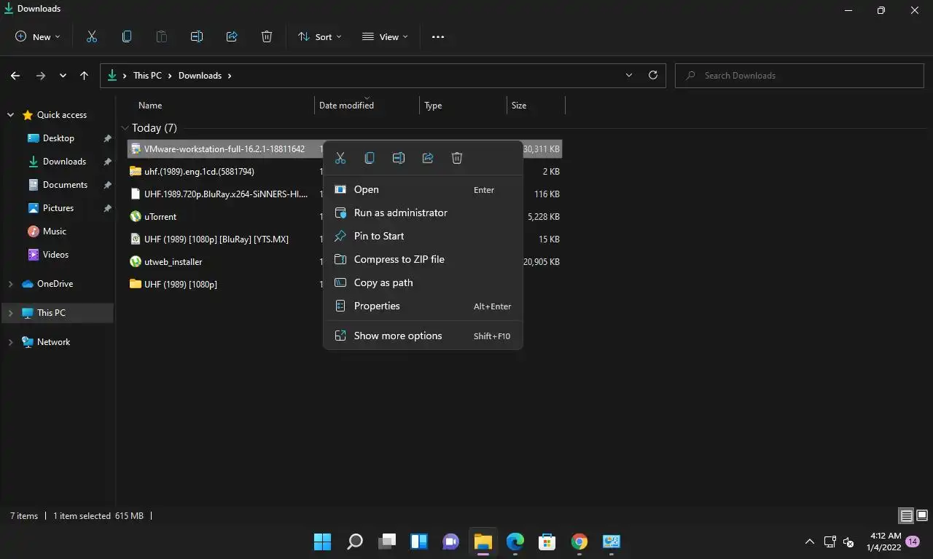Screen dimensions: 933x559
Task: Choose Pin to Start
Action: [423, 236]
